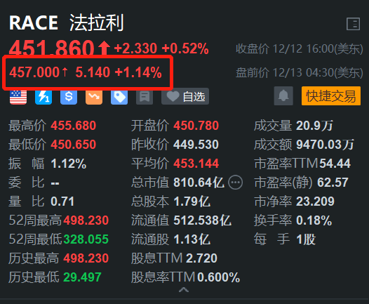
Task: Click the 量比 value 0.71
Action: tap(62, 201)
